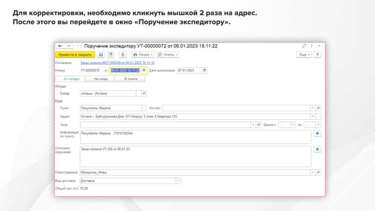Open the Заказ клиента 00УТ-000326 link
This screenshot has height=211, width=375.
118,63
